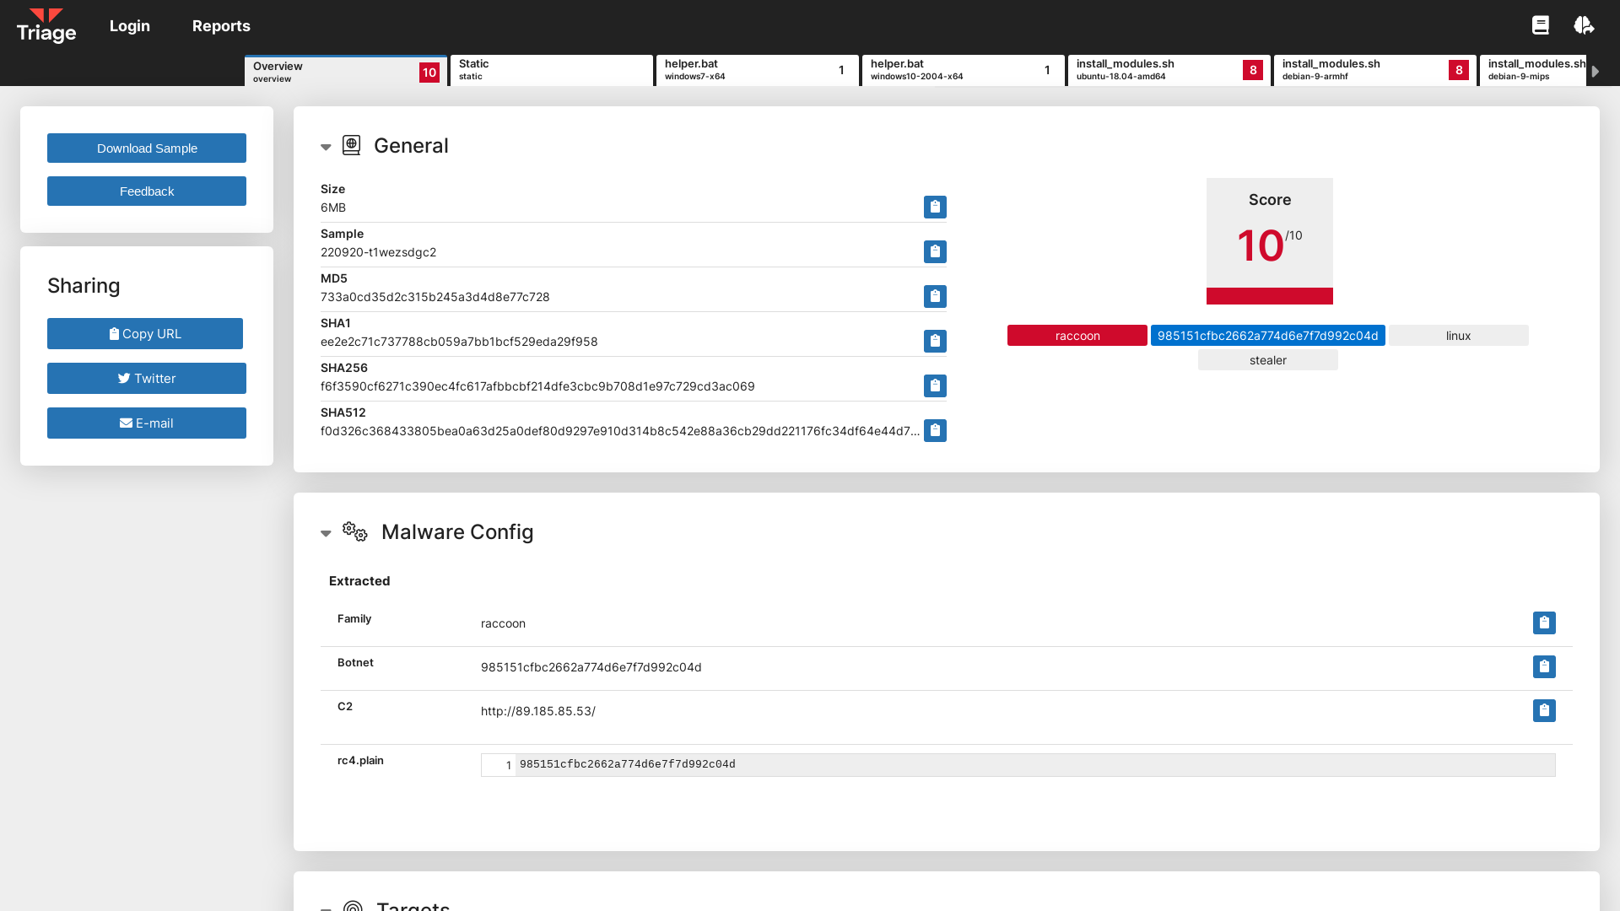This screenshot has height=911, width=1620.
Task: Click the Download Sample button
Action: [146, 148]
